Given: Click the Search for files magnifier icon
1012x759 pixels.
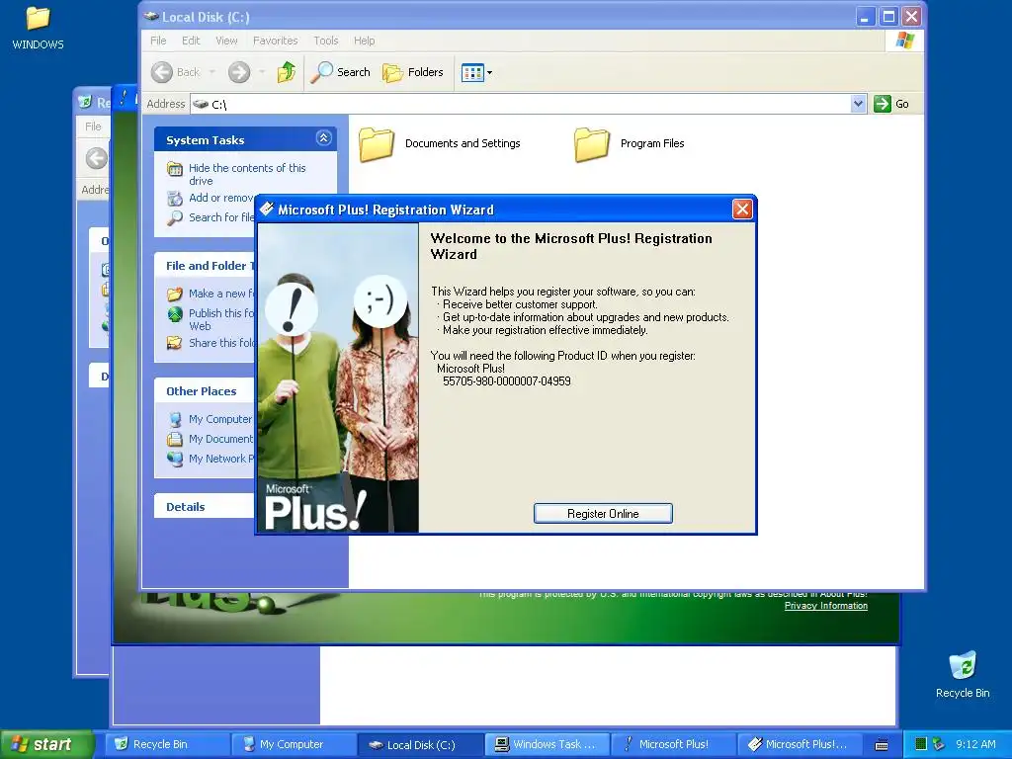Looking at the screenshot, I should pyautogui.click(x=174, y=218).
